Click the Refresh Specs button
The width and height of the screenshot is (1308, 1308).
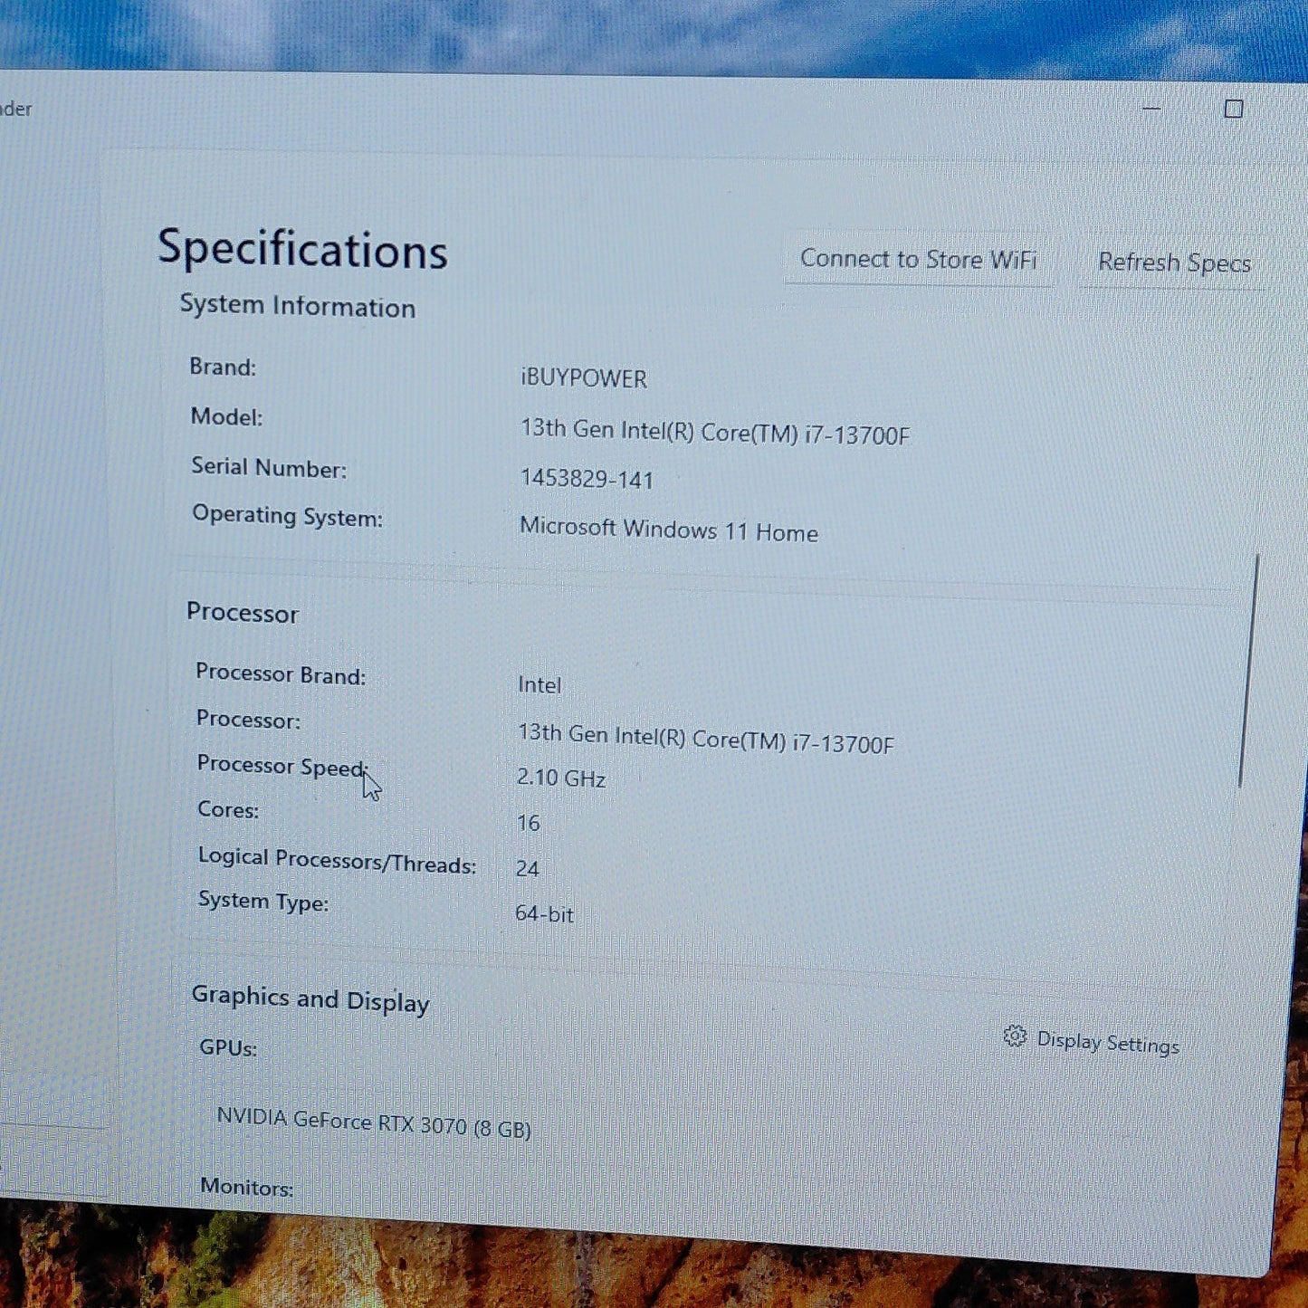tap(1174, 263)
